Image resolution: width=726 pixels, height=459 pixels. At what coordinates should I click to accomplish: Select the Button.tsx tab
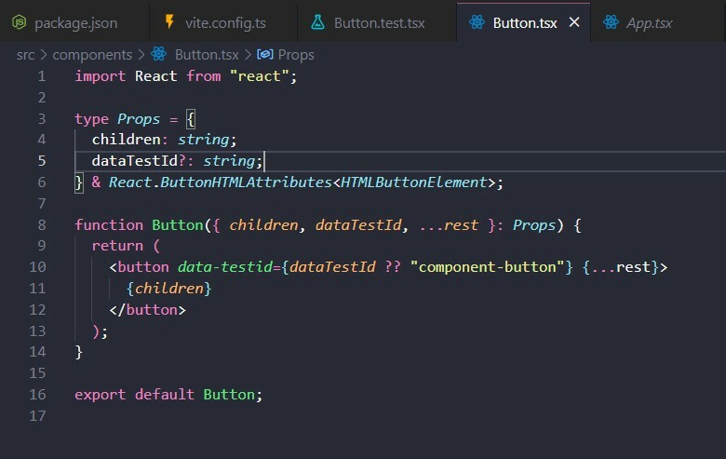524,22
